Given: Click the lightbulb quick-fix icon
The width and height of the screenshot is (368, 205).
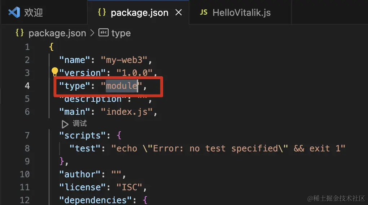Looking at the screenshot, I should pos(55,72).
